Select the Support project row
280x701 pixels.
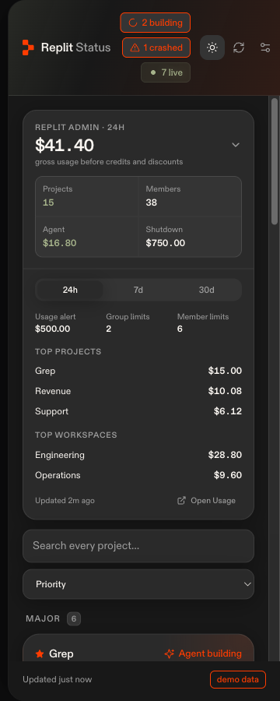tap(138, 411)
